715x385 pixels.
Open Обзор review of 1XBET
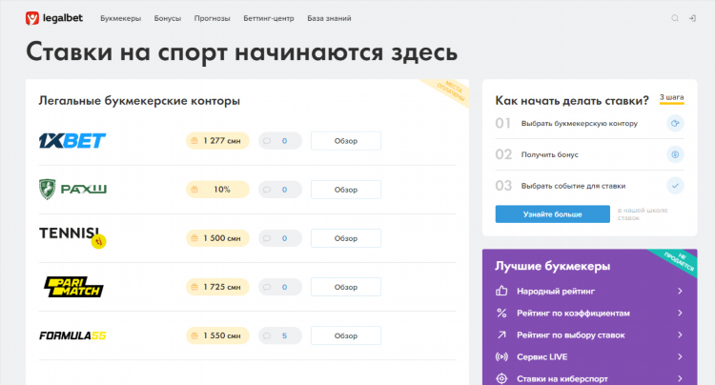click(346, 141)
